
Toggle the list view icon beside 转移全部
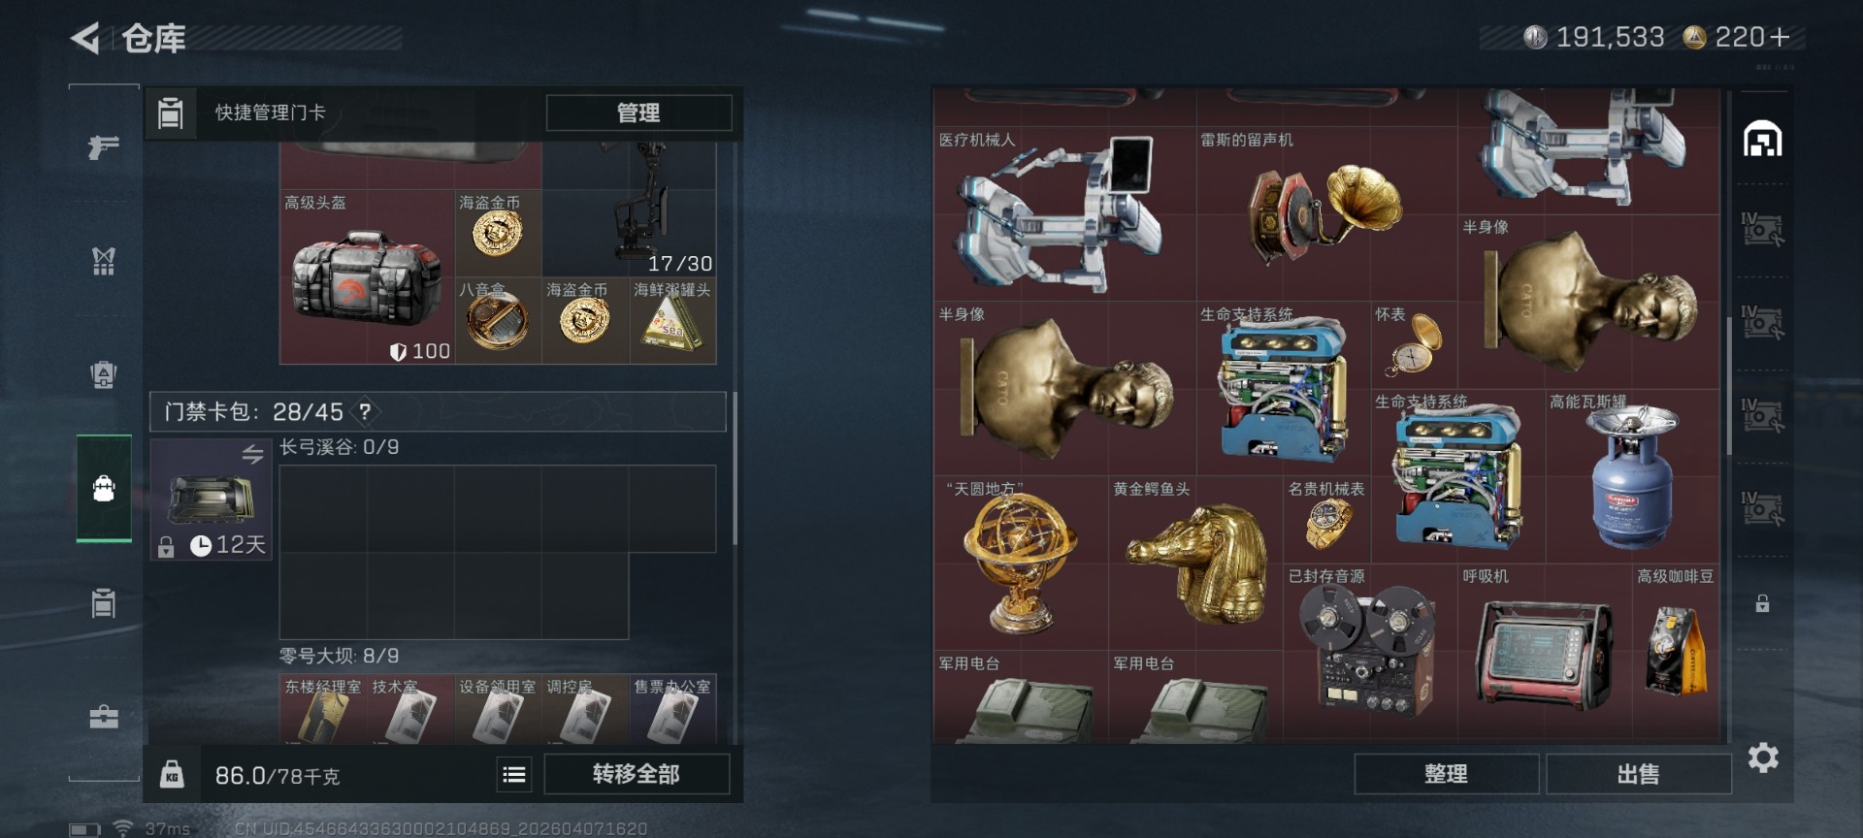point(514,774)
